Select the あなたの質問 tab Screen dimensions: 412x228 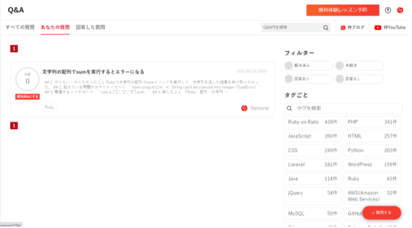(x=55, y=27)
